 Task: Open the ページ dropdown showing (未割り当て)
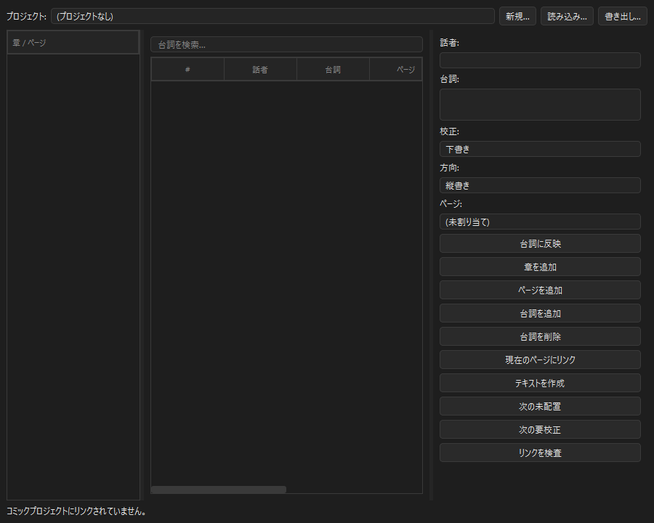(540, 222)
